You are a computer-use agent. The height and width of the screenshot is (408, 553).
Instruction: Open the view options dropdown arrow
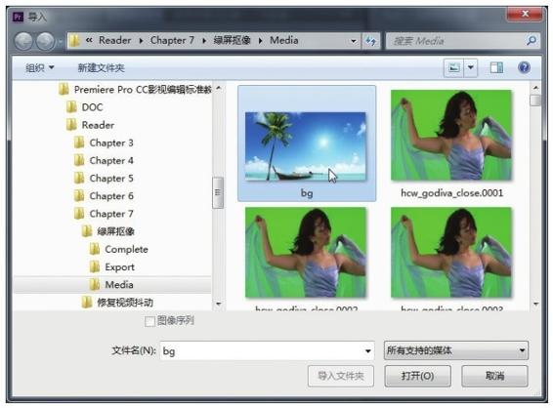click(471, 67)
